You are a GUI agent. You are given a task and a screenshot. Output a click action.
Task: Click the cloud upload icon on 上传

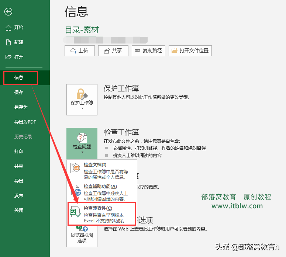[73, 51]
